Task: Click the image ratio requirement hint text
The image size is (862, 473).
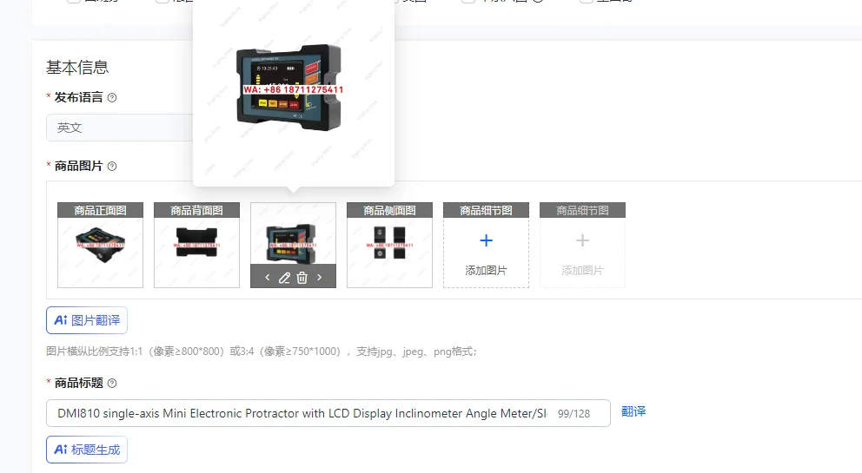Action: tap(262, 351)
